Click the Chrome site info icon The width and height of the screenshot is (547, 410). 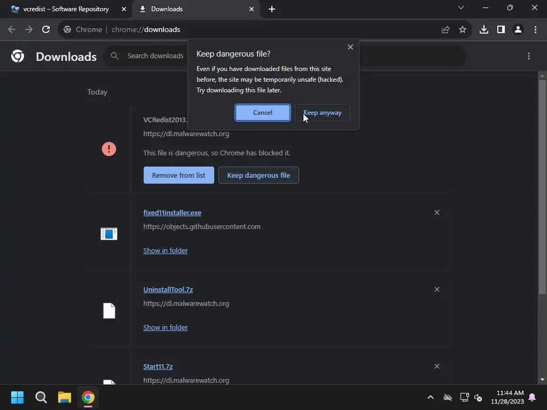pos(67,30)
